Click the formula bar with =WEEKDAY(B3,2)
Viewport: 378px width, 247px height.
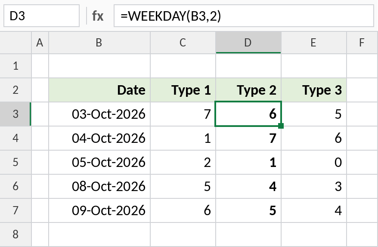click(x=244, y=16)
